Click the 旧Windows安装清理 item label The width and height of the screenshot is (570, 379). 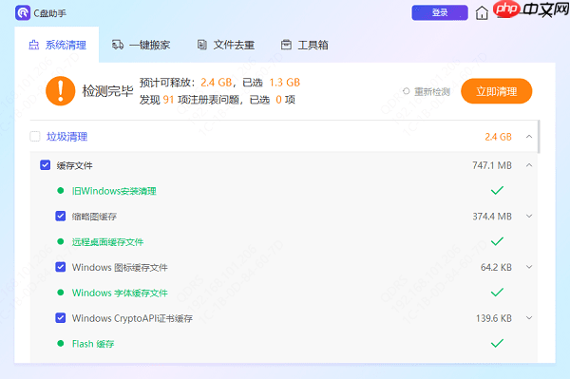click(114, 191)
